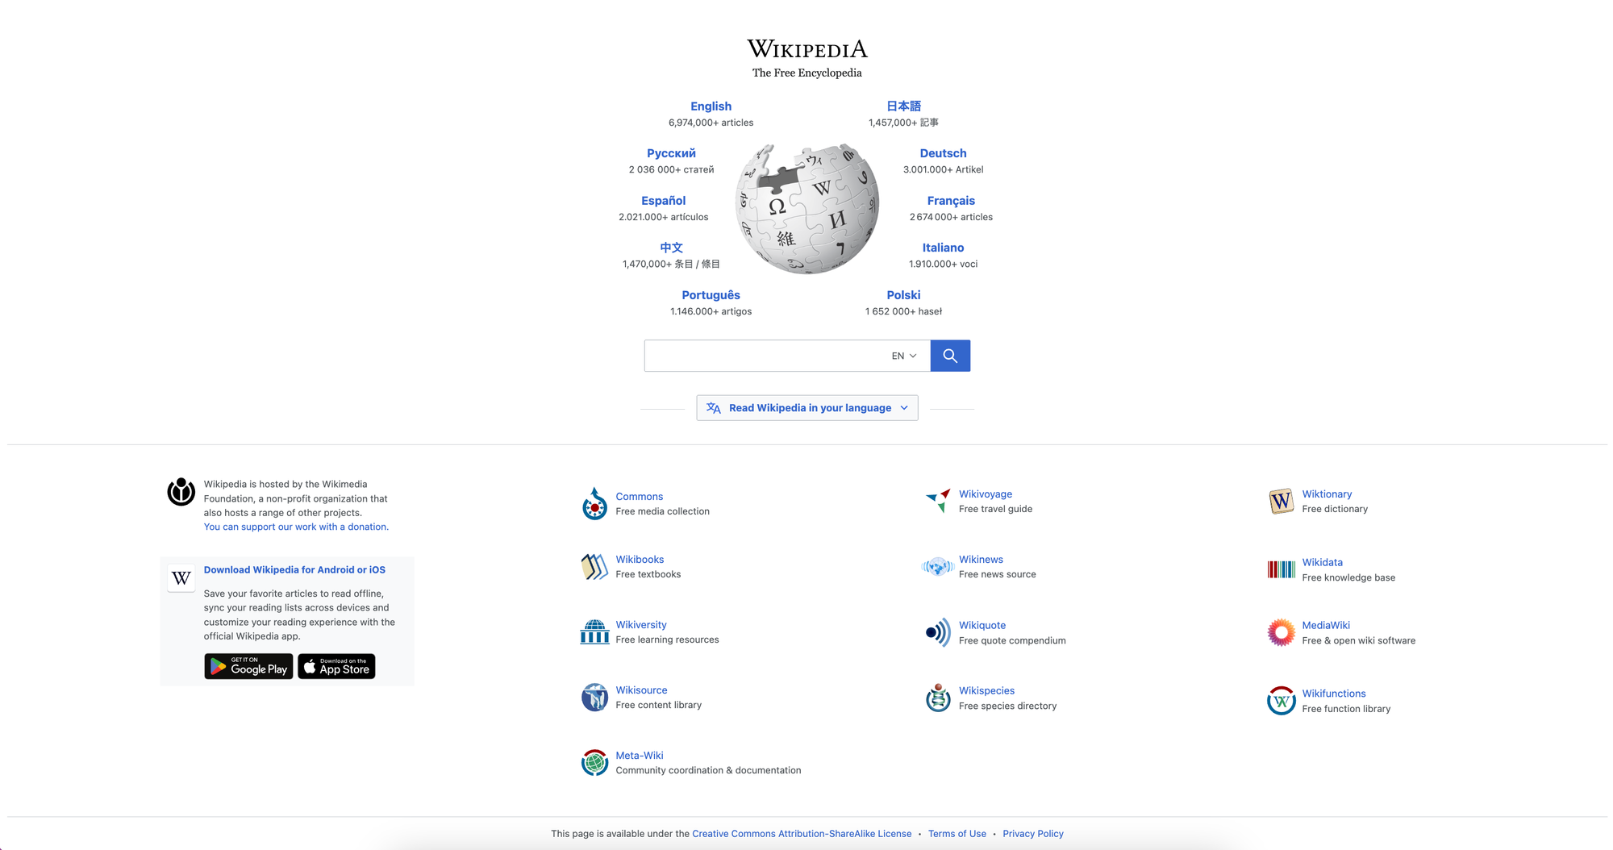Screen dimensions: 1613x850
Task: Open the Commons text link
Action: point(639,497)
